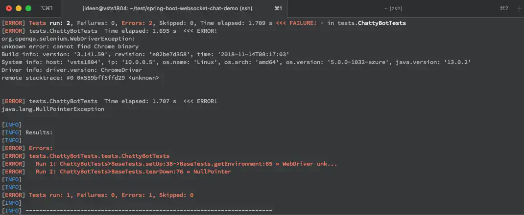
Task: Click 'Driver info: driver.version: ChromeDriver' line
Action: click(x=71, y=70)
